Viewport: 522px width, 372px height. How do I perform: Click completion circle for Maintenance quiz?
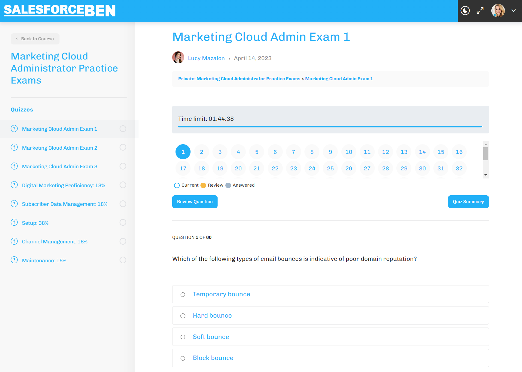coord(123,260)
